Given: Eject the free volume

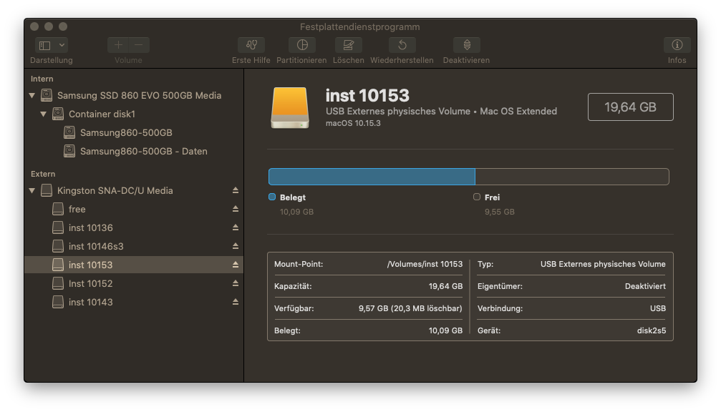Looking at the screenshot, I should [x=236, y=209].
